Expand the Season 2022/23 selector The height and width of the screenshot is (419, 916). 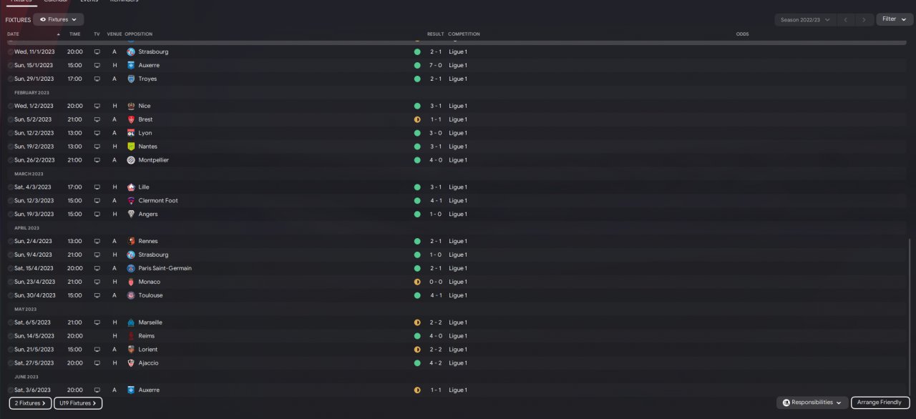point(805,19)
